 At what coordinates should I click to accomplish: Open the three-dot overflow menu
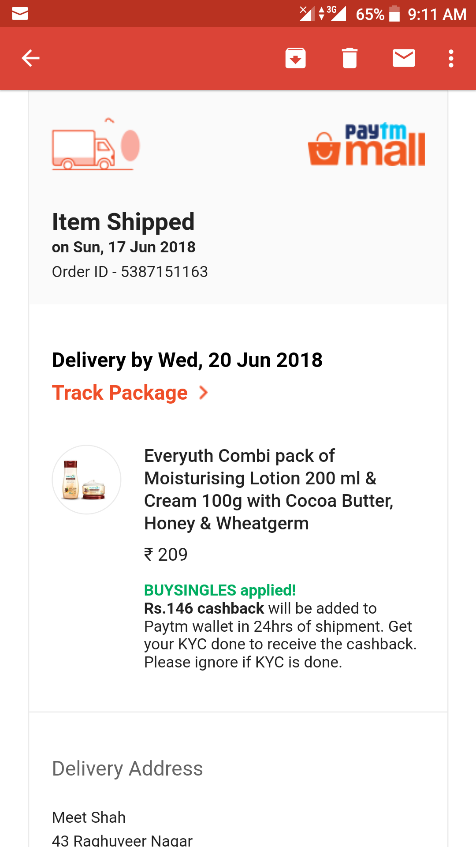(x=450, y=58)
